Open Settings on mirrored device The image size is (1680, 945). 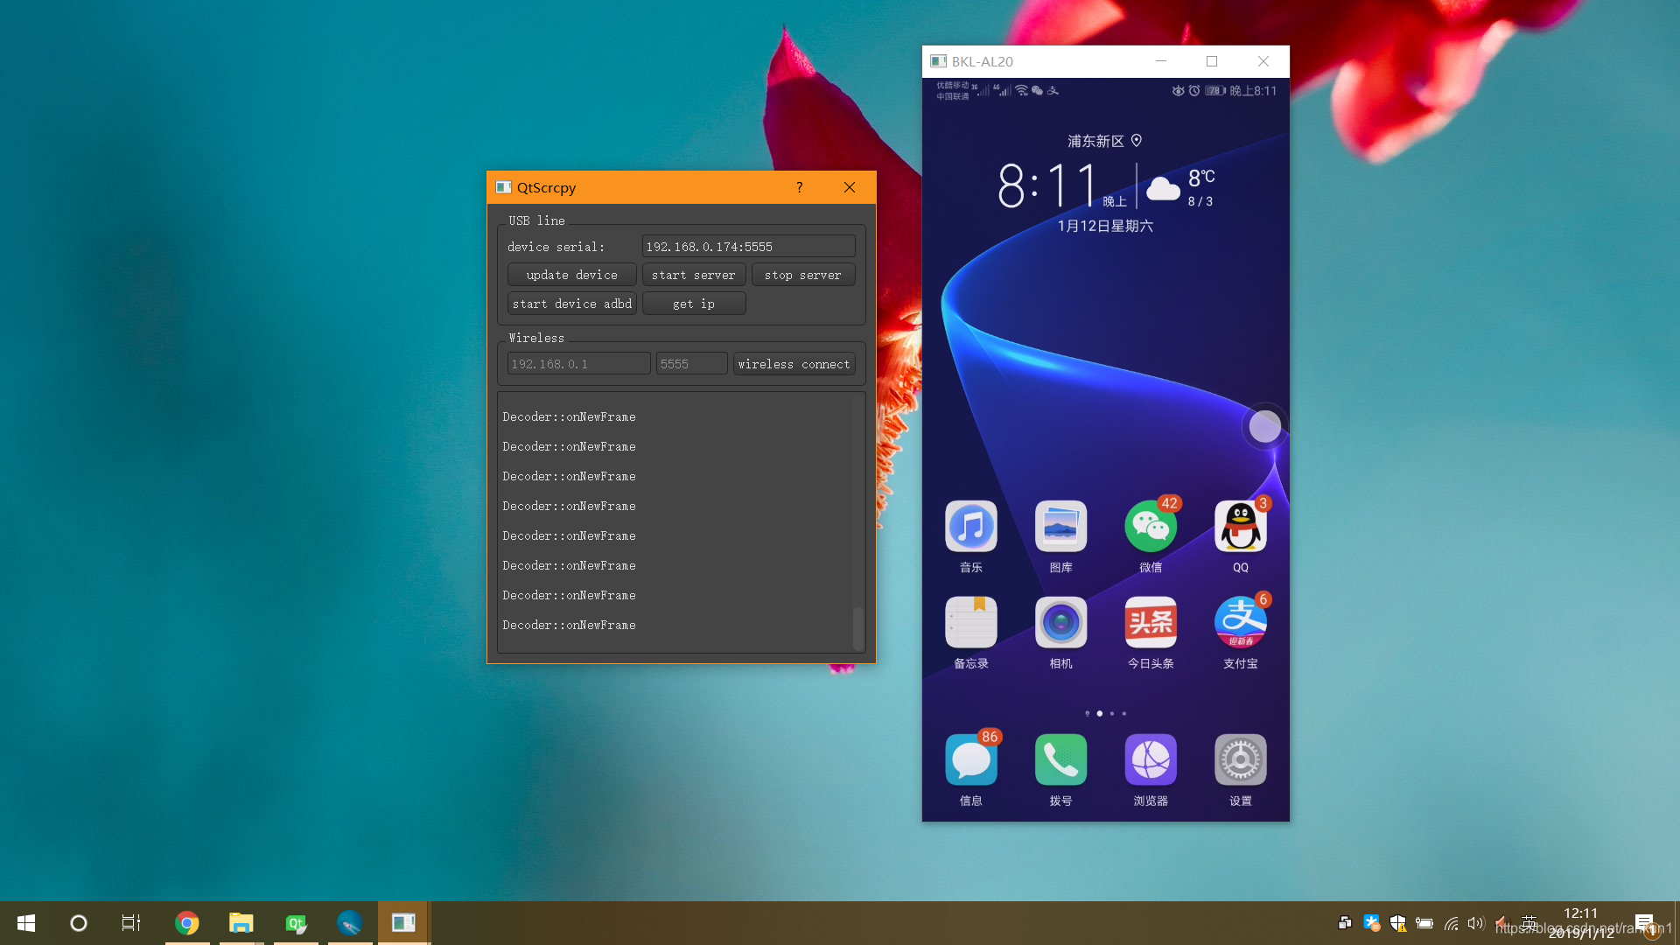[x=1239, y=760]
